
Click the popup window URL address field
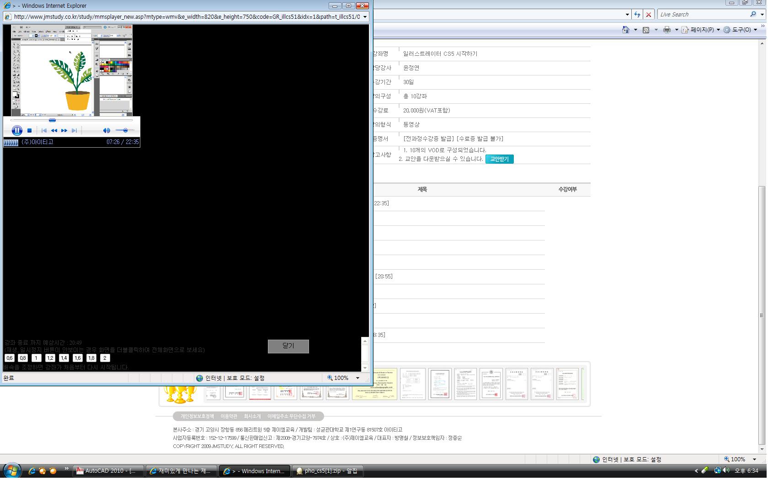pos(187,17)
